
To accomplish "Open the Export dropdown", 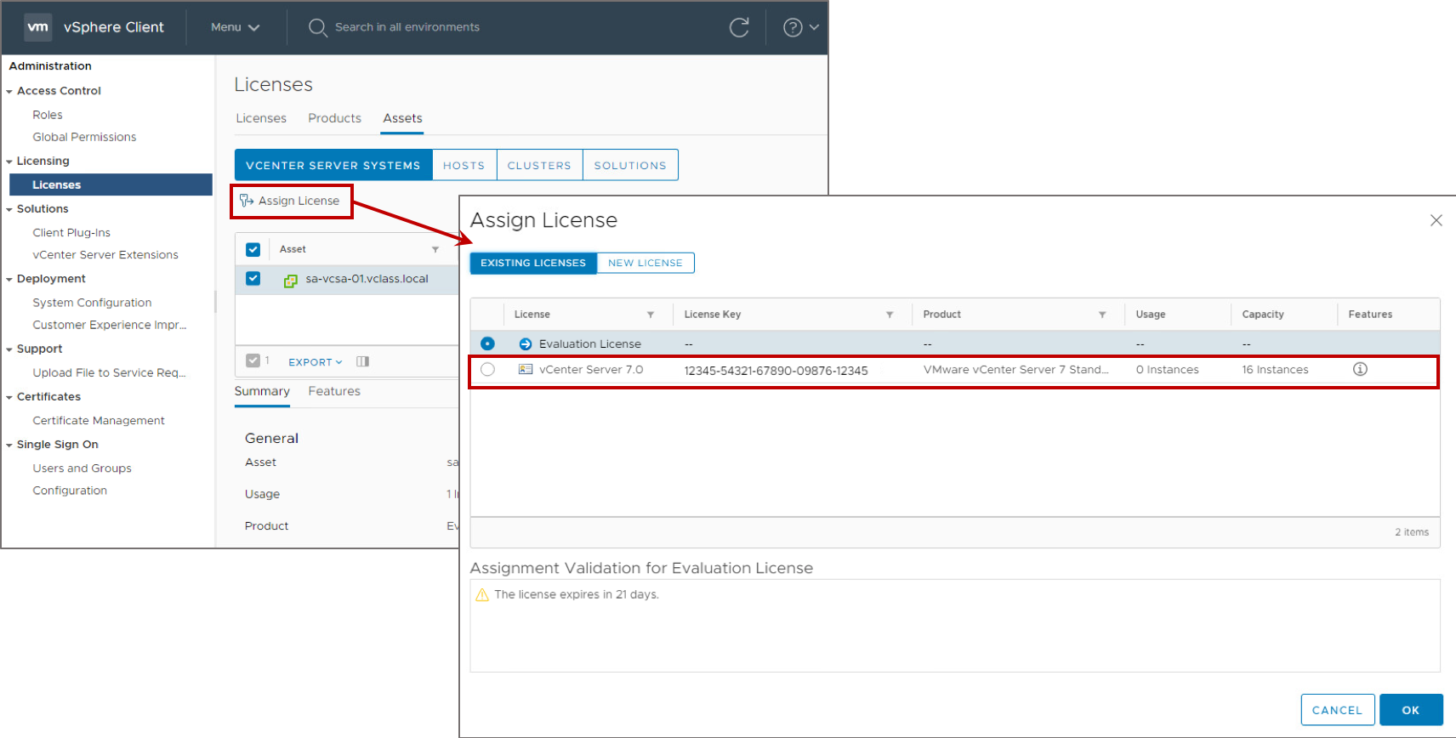I will click(316, 362).
